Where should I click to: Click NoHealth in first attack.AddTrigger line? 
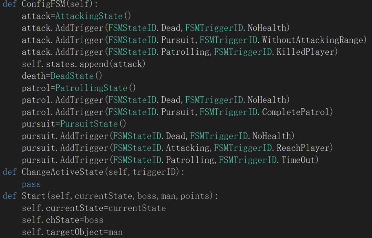tap(267, 28)
